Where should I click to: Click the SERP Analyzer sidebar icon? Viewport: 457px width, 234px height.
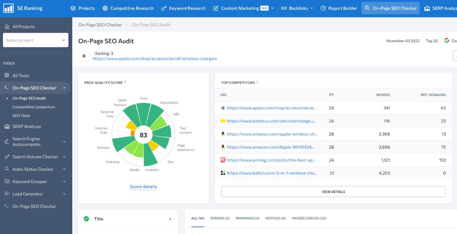pyautogui.click(x=7, y=126)
